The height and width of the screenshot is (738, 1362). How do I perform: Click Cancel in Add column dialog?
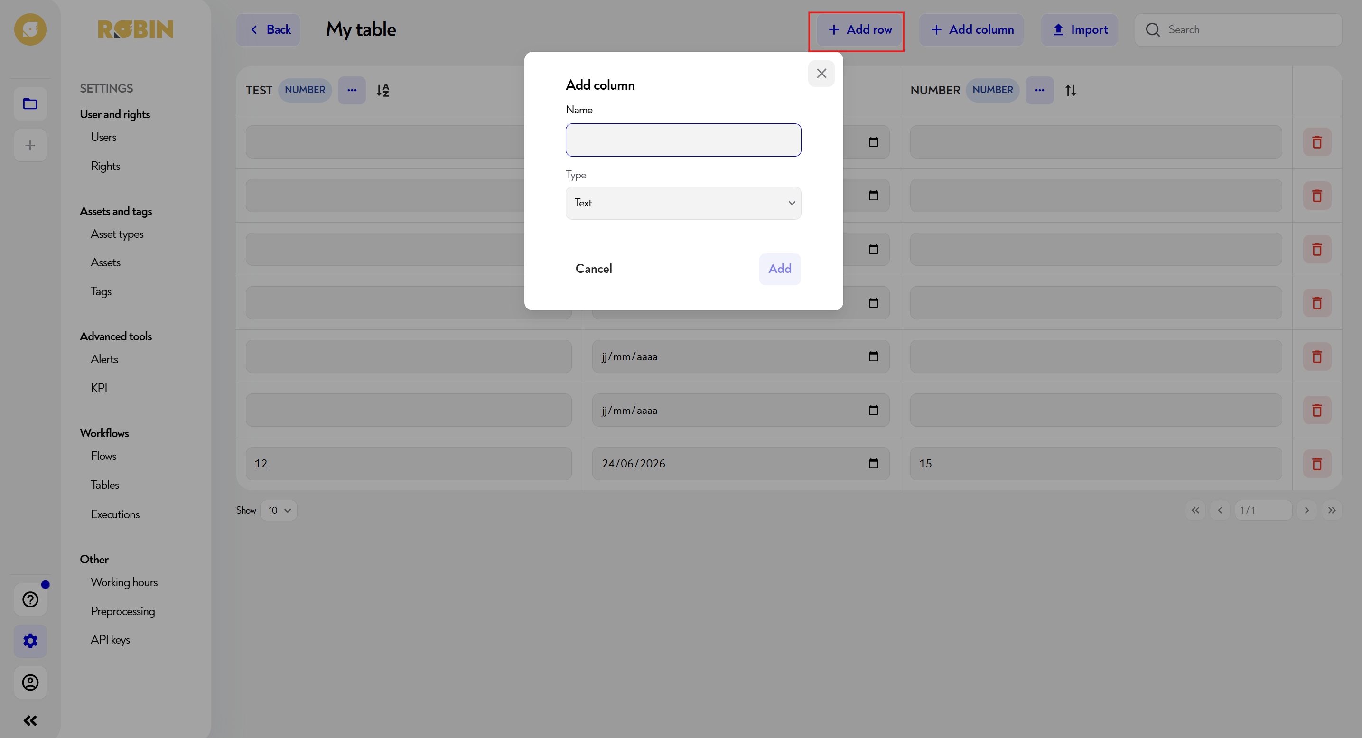594,269
